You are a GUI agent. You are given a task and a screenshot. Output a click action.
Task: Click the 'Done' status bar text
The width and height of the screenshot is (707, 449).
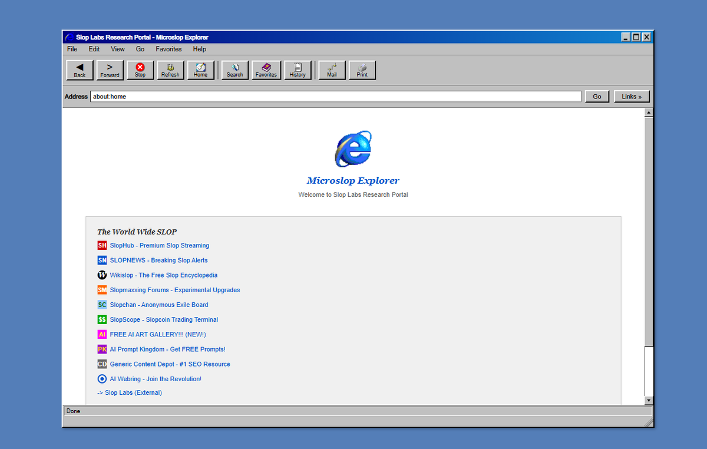[x=73, y=411]
